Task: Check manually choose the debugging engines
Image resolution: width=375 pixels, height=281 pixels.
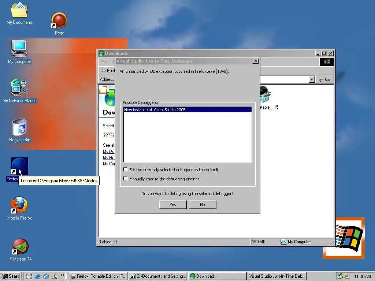Action: (x=125, y=179)
